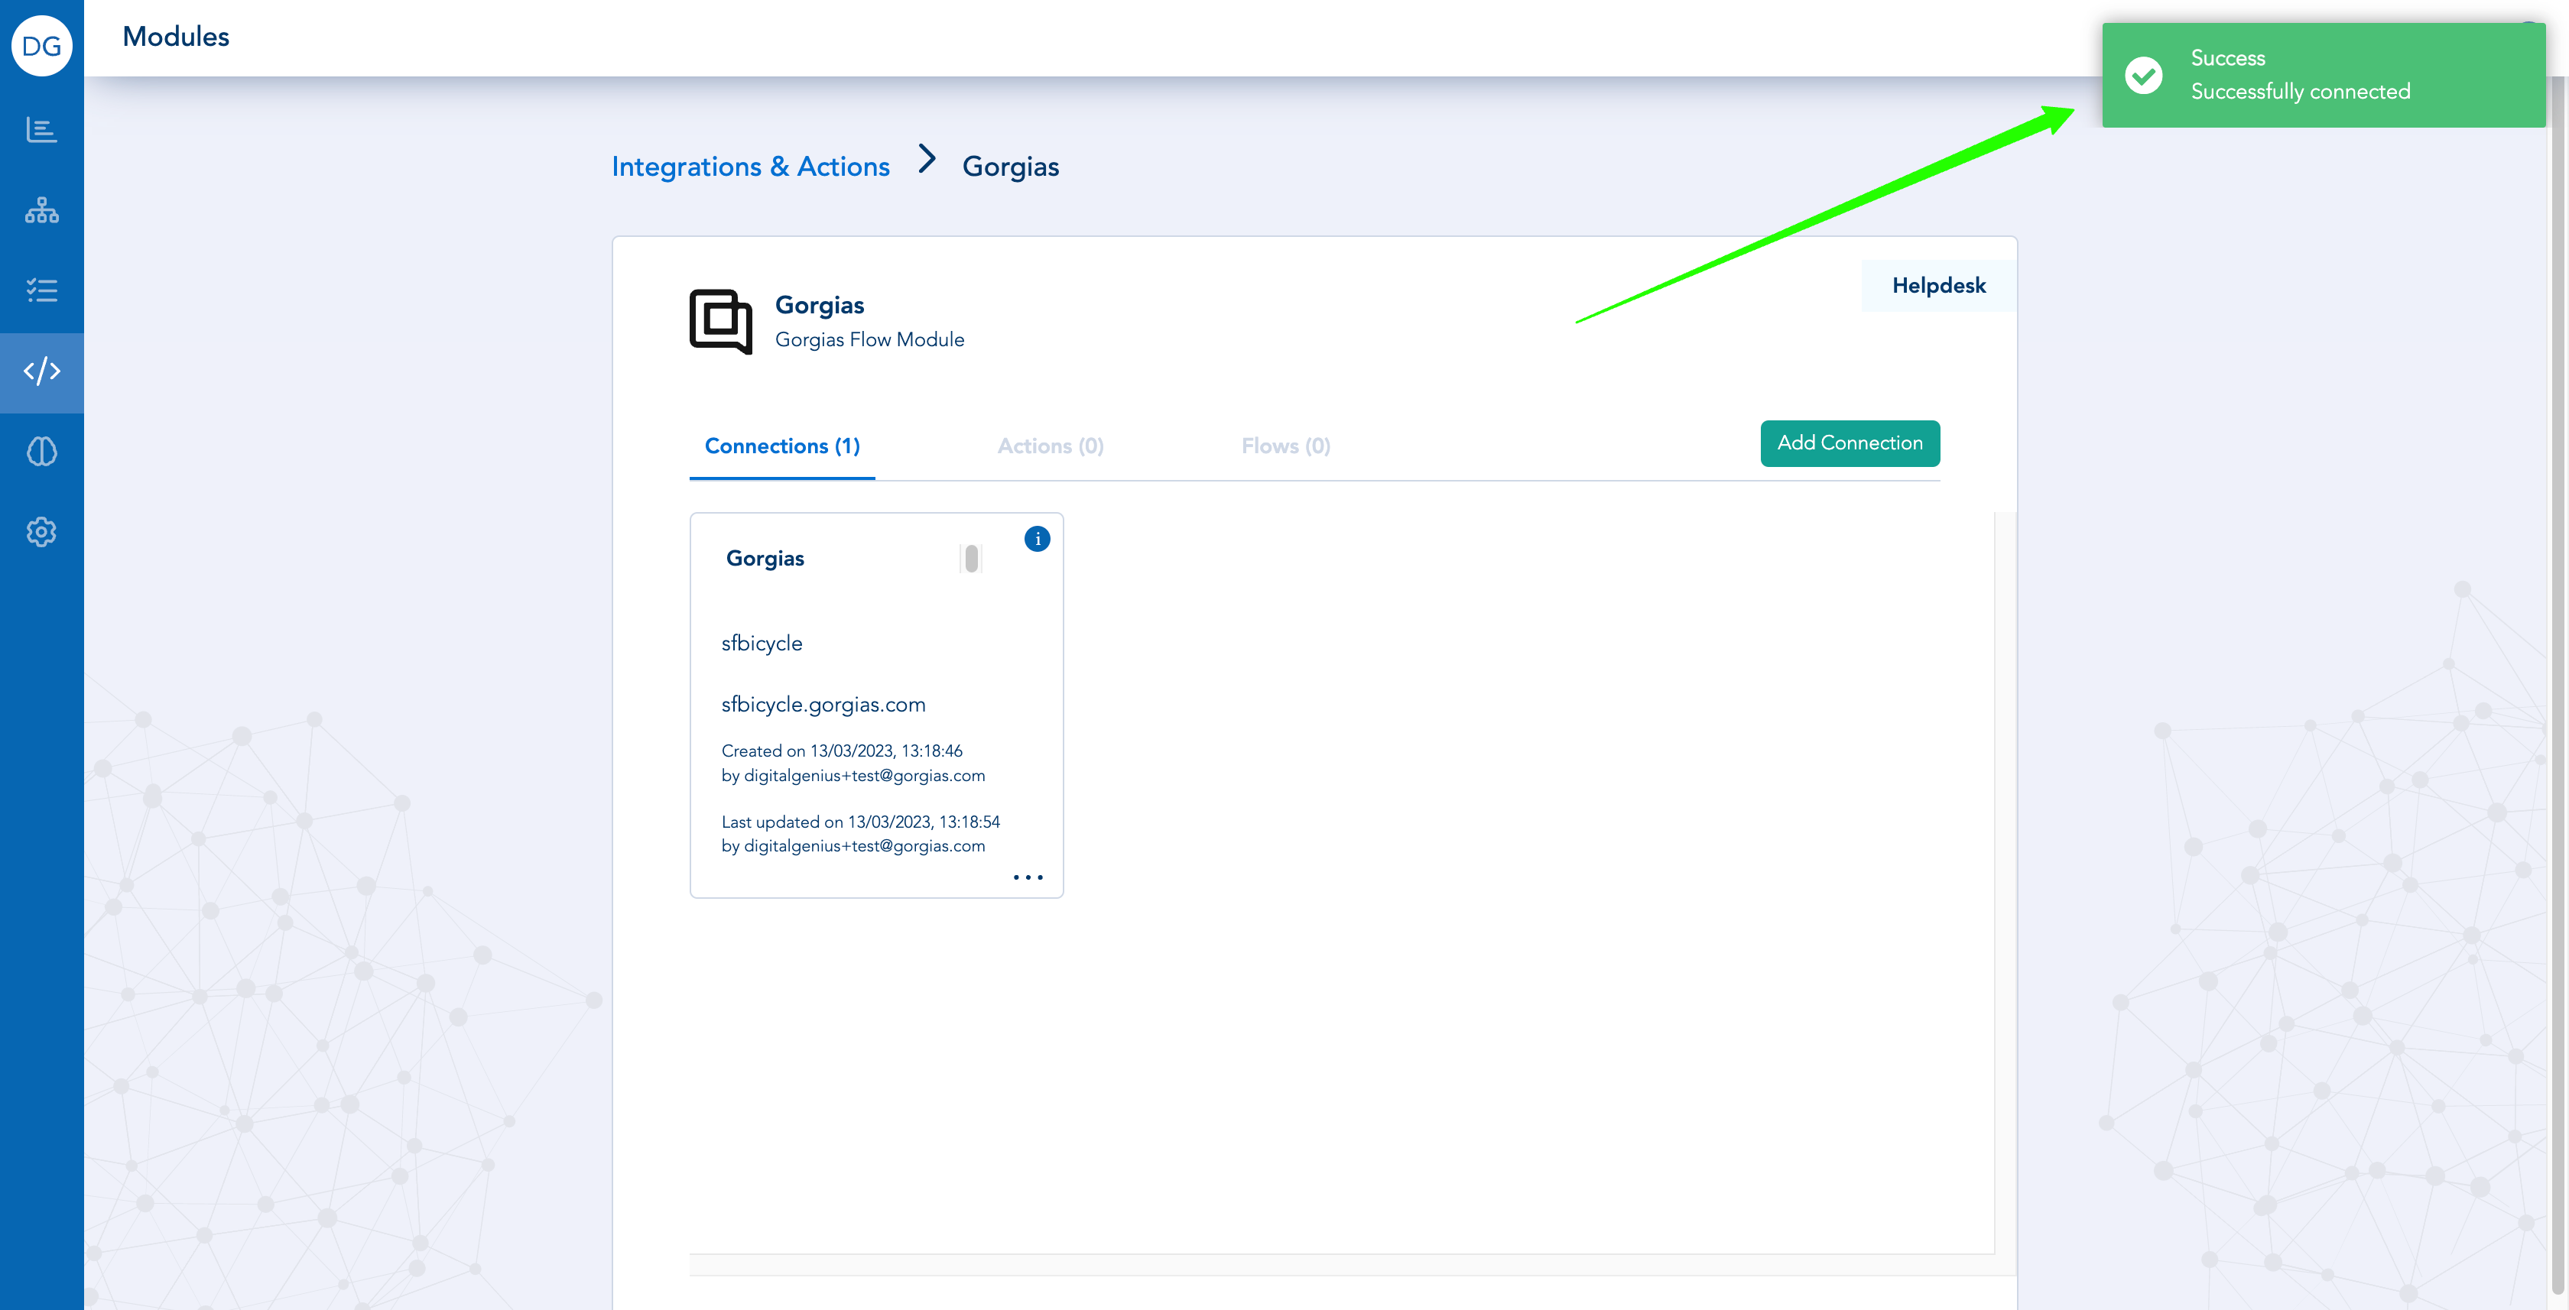Switch to the Connections (1) tab
2569x1310 pixels.
[x=782, y=446]
